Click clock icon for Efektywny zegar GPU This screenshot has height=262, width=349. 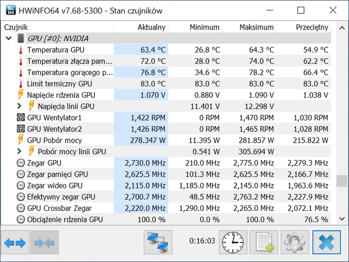(21, 197)
